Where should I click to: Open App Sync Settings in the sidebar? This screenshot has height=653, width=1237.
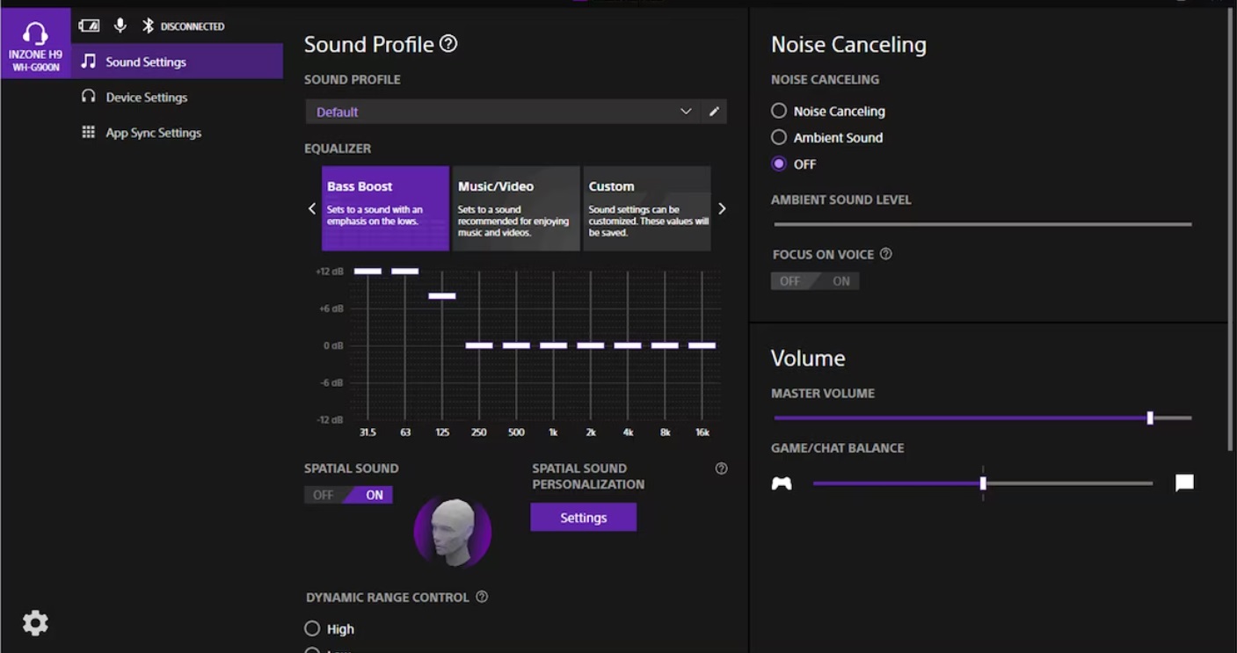pos(153,133)
